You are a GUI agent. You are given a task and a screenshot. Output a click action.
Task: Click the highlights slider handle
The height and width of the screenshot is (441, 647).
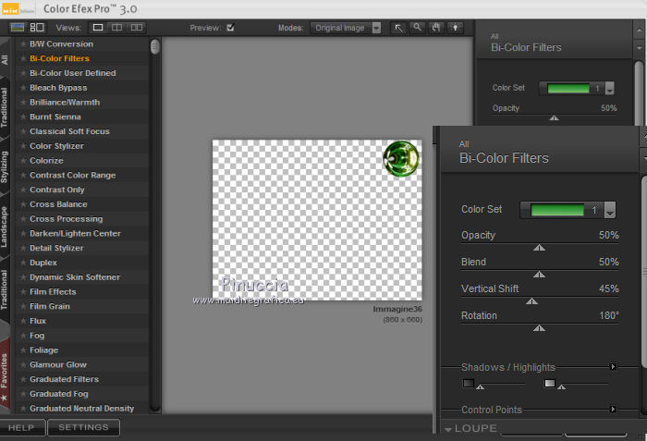pos(561,387)
